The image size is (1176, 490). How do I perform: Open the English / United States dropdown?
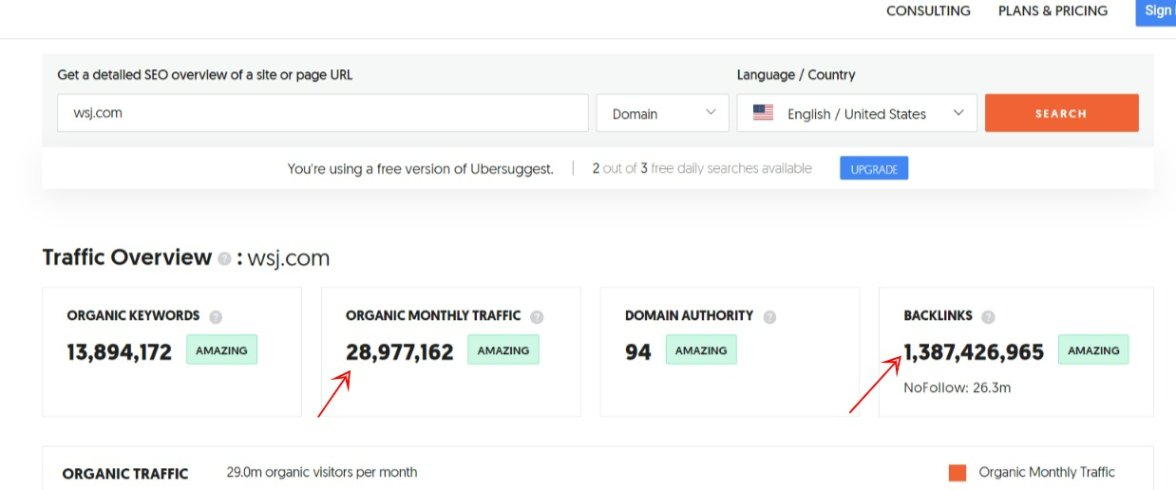point(857,113)
